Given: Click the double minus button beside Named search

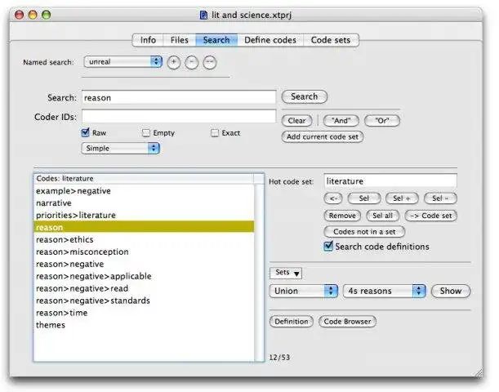Looking at the screenshot, I should (210, 62).
